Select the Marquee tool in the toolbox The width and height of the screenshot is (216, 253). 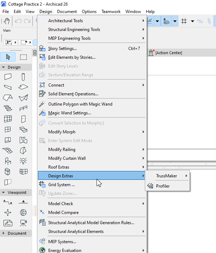[23, 57]
